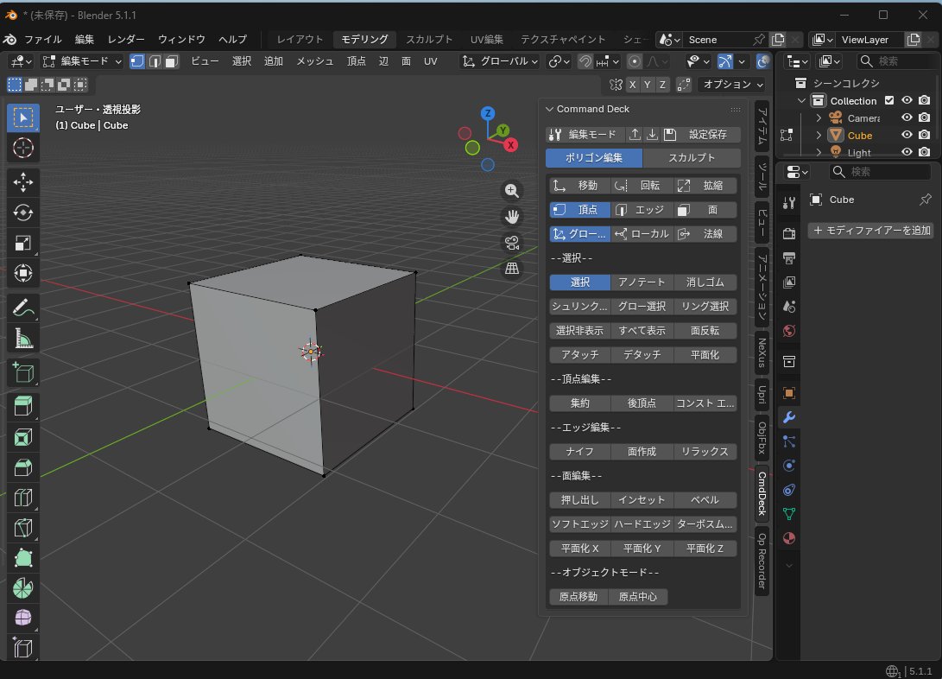
Task: Click the red X axis gizmo handle
Action: pos(510,145)
